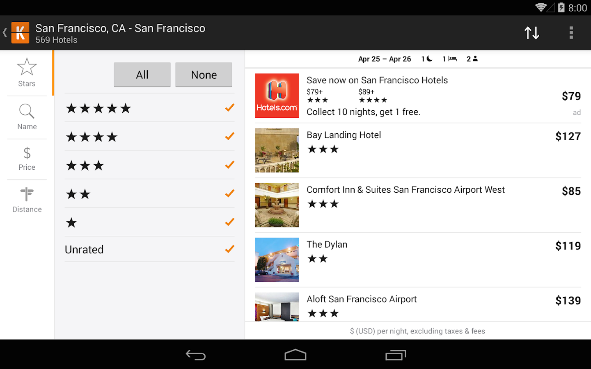Screen dimensions: 591x369
Task: Open the Price filter section
Action: [x=27, y=159]
